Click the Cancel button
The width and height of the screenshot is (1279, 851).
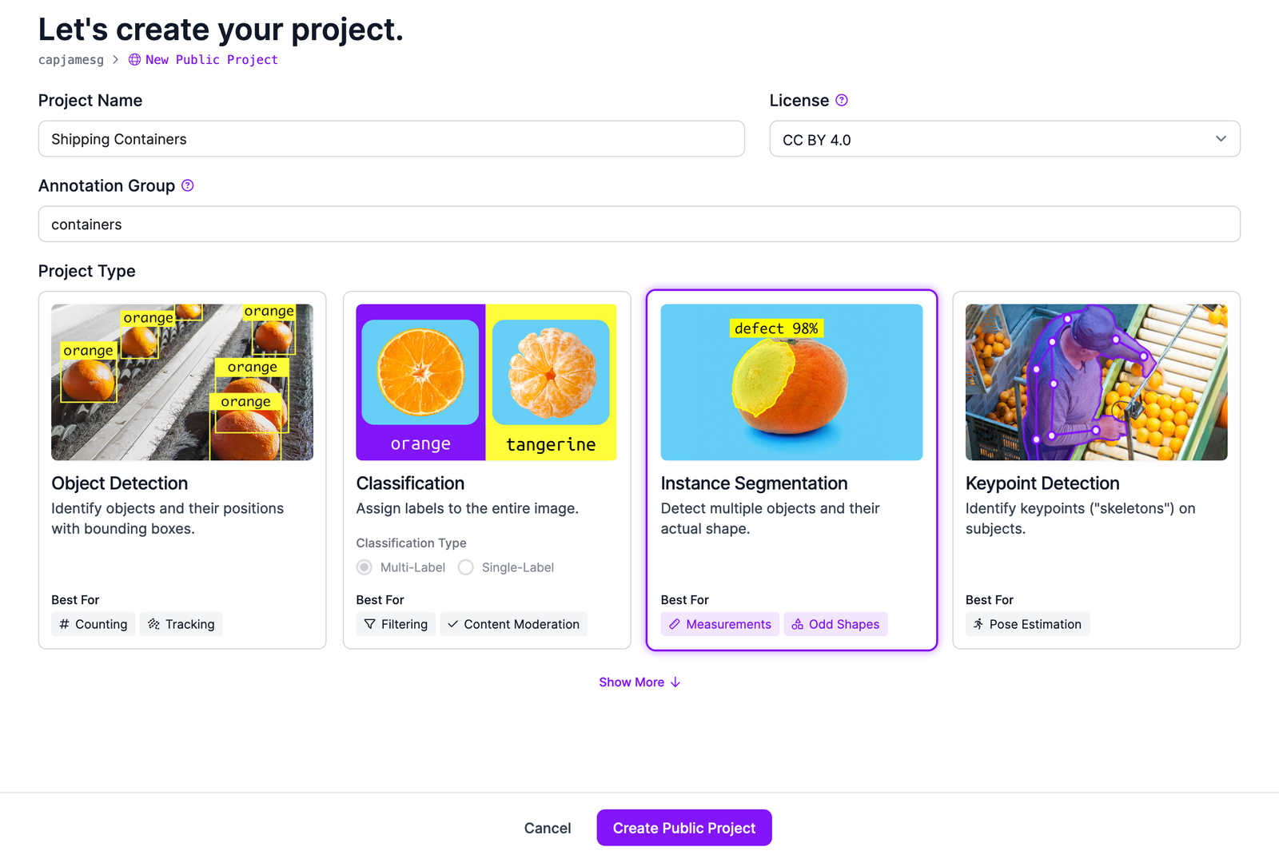548,828
